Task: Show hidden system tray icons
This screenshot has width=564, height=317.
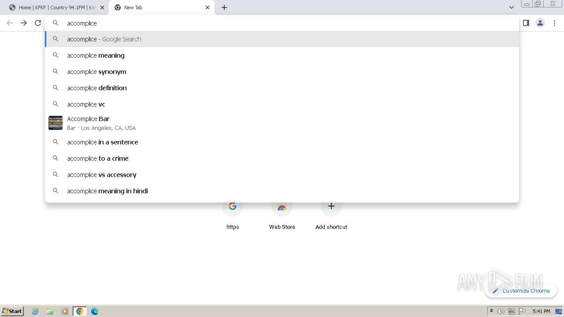Action: [491, 311]
